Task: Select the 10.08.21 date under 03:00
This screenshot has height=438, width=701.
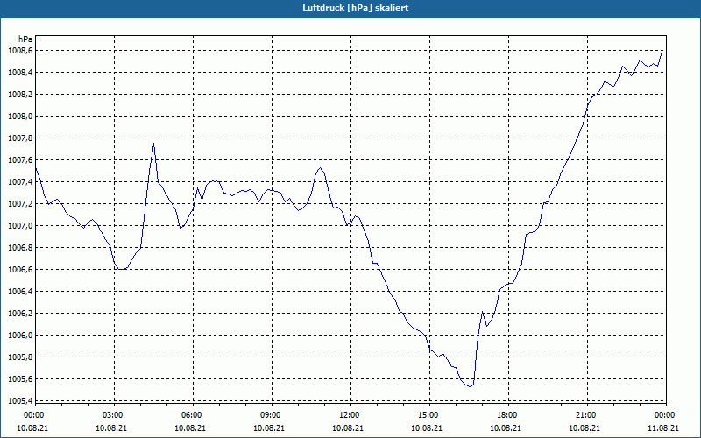Action: coord(111,427)
